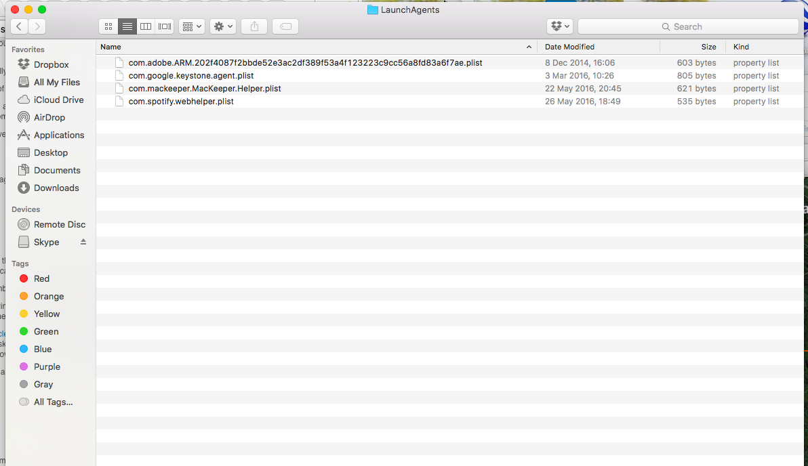
Task: Toggle the Name sort direction arrow
Action: [529, 47]
